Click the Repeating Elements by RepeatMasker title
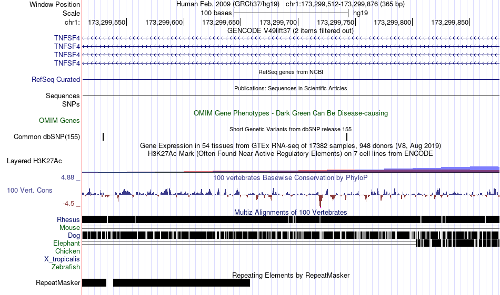 [x=291, y=275]
